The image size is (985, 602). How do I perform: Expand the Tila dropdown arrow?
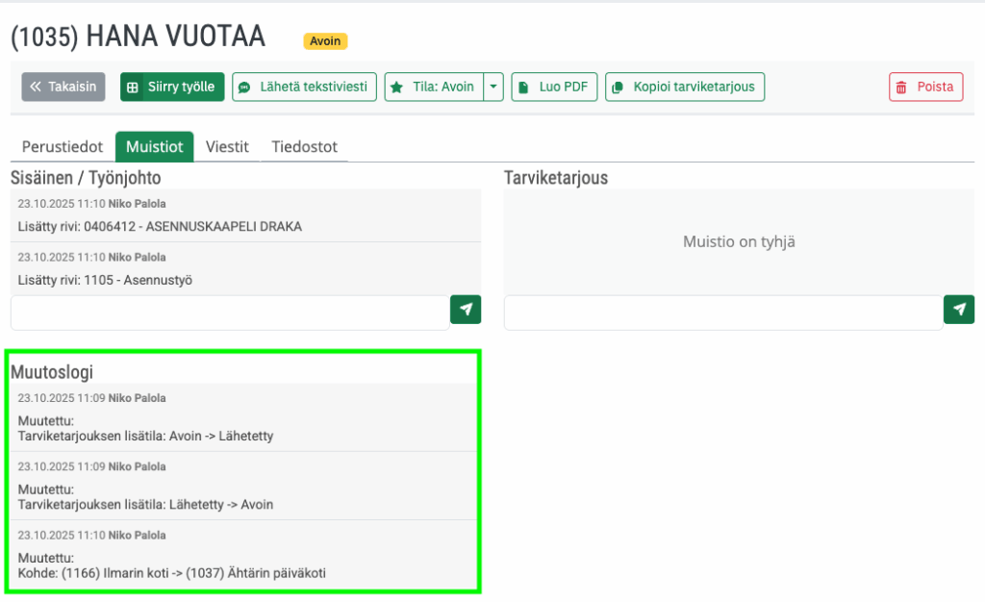click(493, 87)
